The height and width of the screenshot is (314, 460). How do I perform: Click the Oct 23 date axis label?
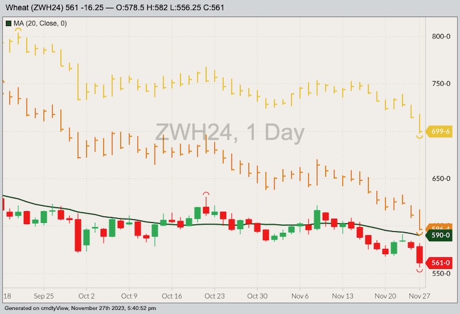click(214, 296)
